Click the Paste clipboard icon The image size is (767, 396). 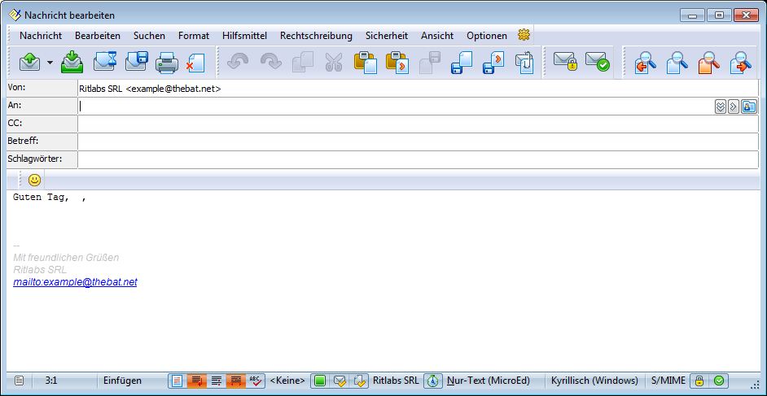coord(366,63)
